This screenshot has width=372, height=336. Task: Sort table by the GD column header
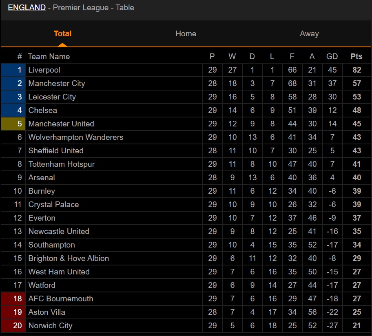(x=332, y=56)
